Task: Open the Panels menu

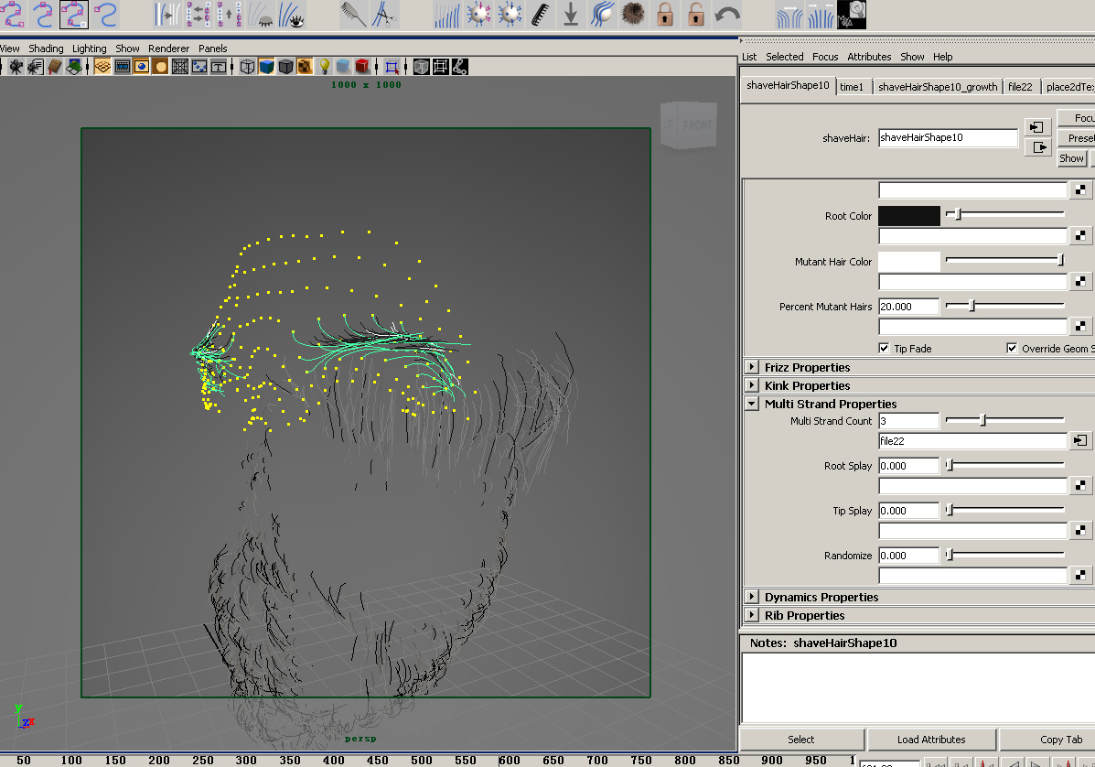Action: pyautogui.click(x=212, y=49)
